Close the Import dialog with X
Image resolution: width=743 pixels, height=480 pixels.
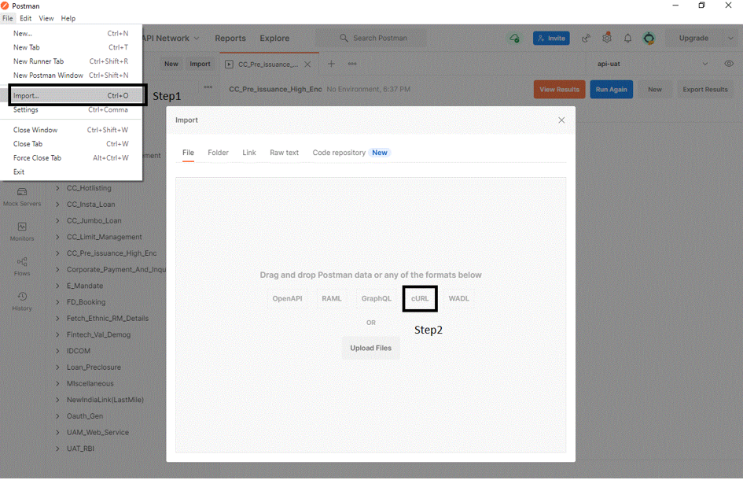pyautogui.click(x=561, y=120)
